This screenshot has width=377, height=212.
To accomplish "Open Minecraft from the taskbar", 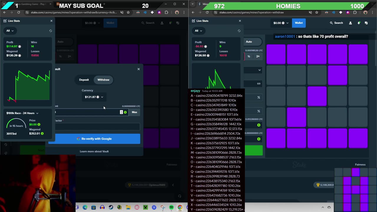I will pyautogui.click(x=145, y=208).
